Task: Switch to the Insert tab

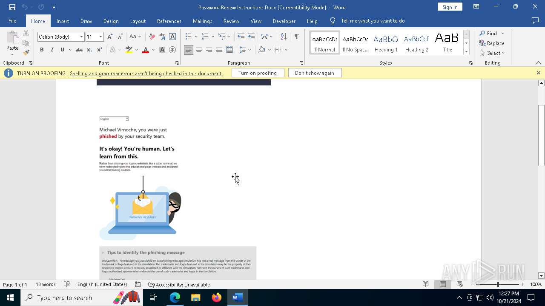Action: click(63, 21)
